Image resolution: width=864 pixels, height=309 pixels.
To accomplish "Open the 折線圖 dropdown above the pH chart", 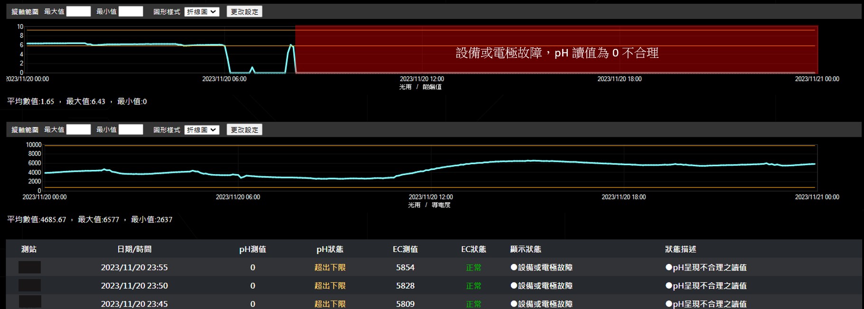I will pyautogui.click(x=202, y=11).
